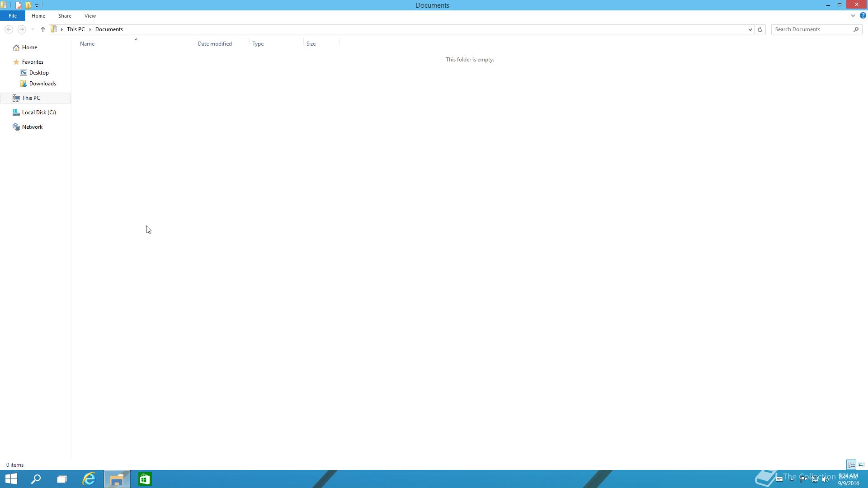The image size is (868, 488).
Task: Click the folder icon in the address bar
Action: (x=54, y=29)
